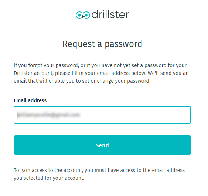Click the small play arrow in the logo
The width and height of the screenshot is (208, 196).
point(83,17)
